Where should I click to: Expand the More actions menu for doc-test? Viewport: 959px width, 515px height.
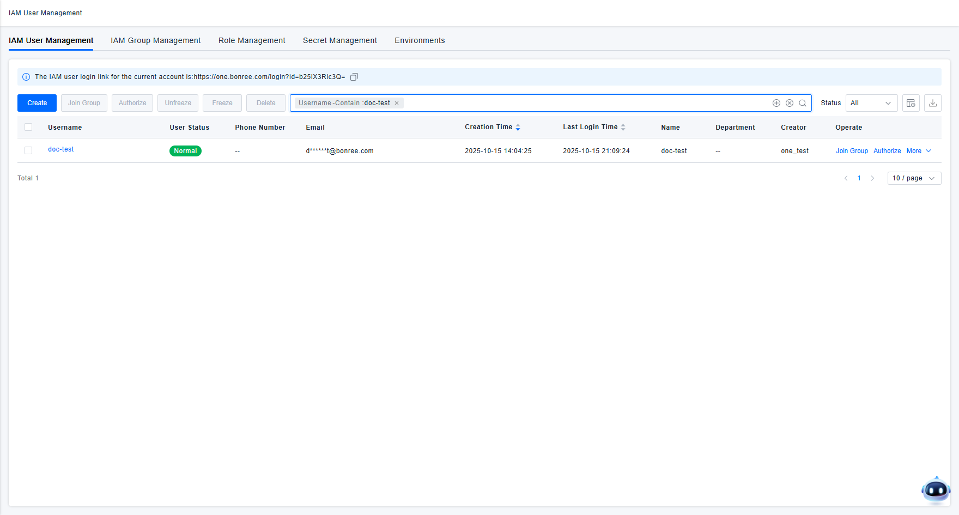(919, 151)
